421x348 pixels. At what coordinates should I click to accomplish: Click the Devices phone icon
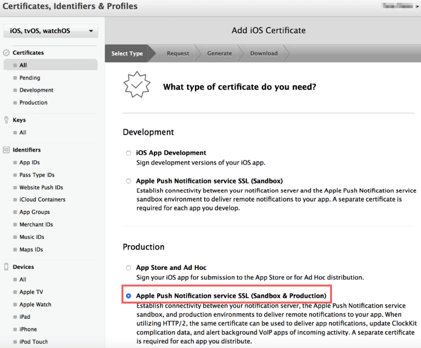pos(6,267)
